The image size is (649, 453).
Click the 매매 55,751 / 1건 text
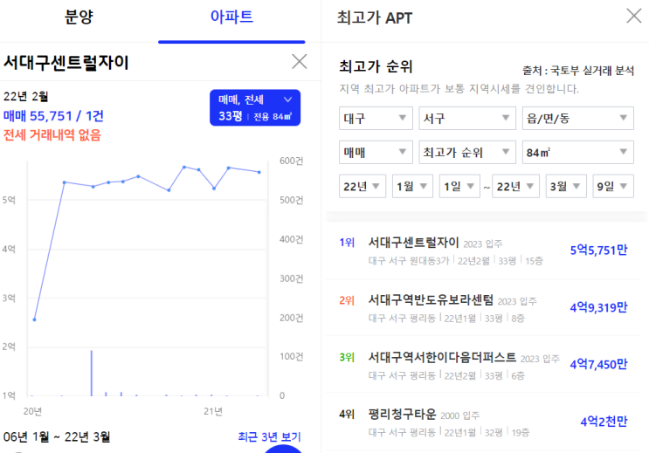click(x=53, y=116)
